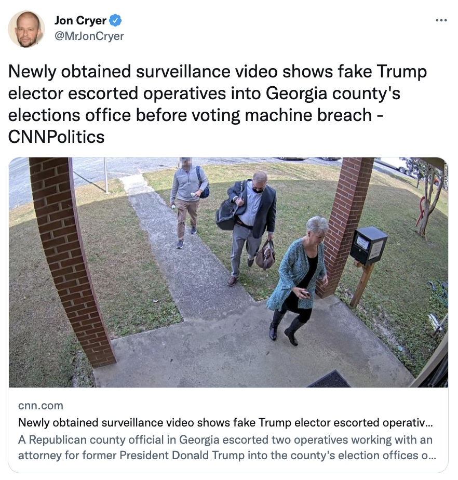The width and height of the screenshot is (458, 480).
Task: Click card description 'A Republican county official'
Action: pos(227,447)
